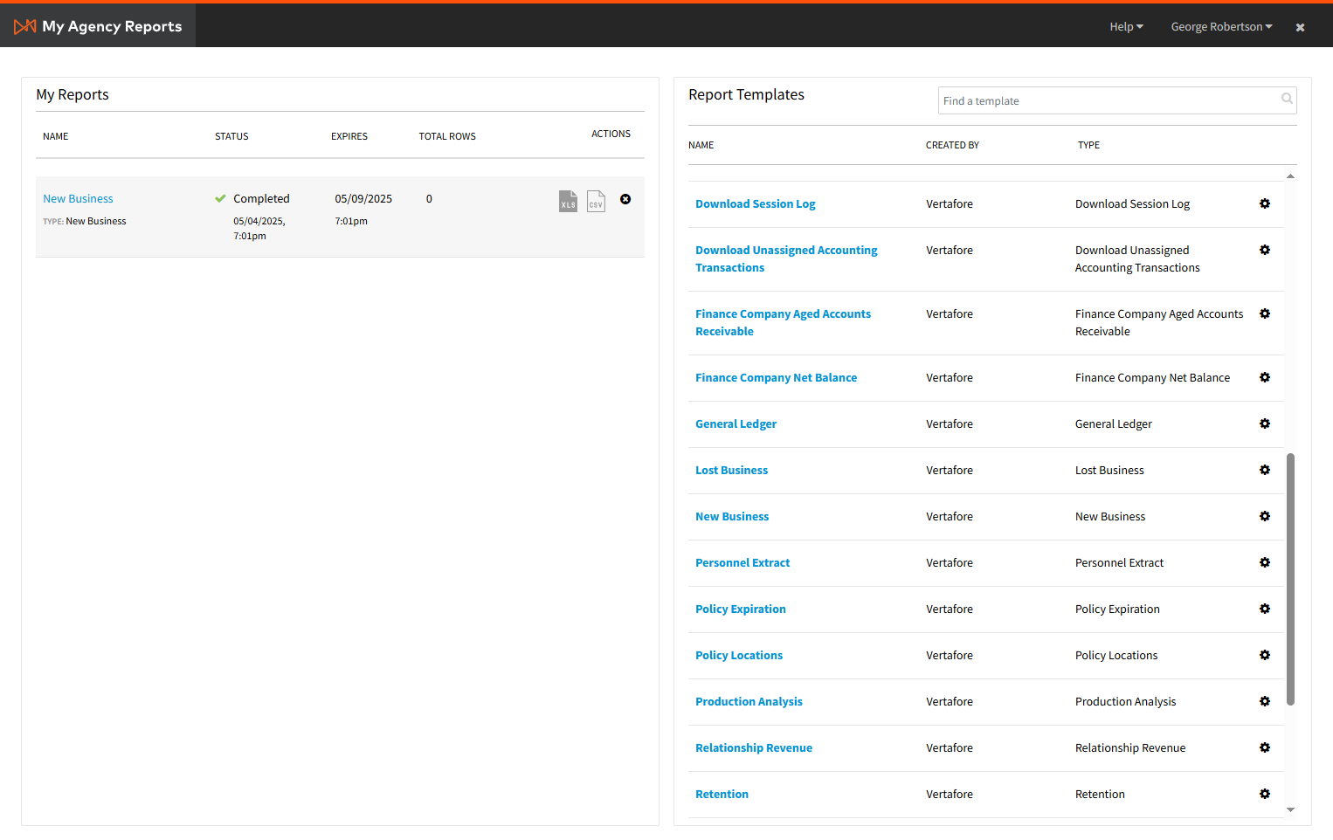Screen dimensions: 1333x840
Task: Click the Completed status text
Action: click(261, 199)
